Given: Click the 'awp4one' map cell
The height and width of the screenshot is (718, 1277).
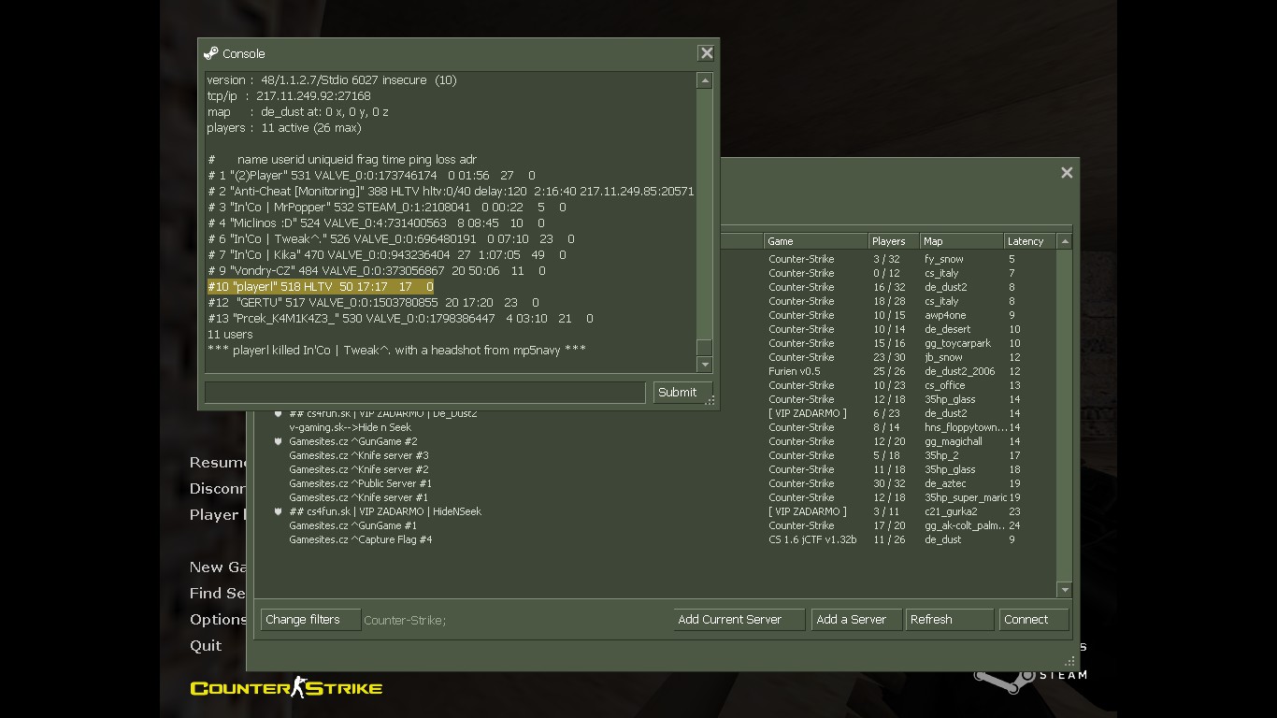Looking at the screenshot, I should tap(945, 315).
